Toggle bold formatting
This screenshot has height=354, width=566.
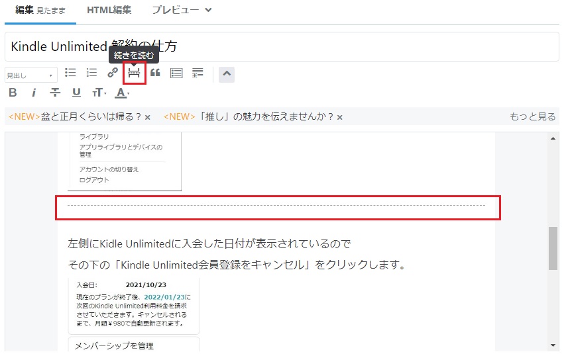13,93
